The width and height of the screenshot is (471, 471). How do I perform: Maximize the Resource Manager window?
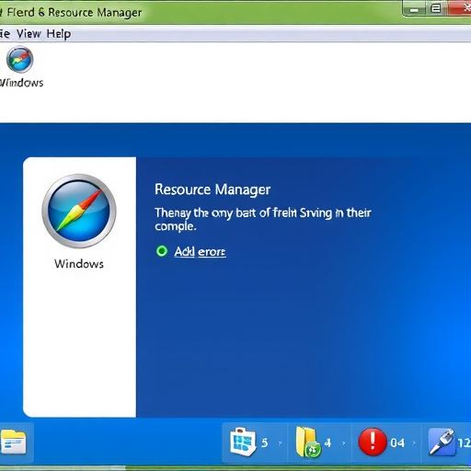pos(436,8)
